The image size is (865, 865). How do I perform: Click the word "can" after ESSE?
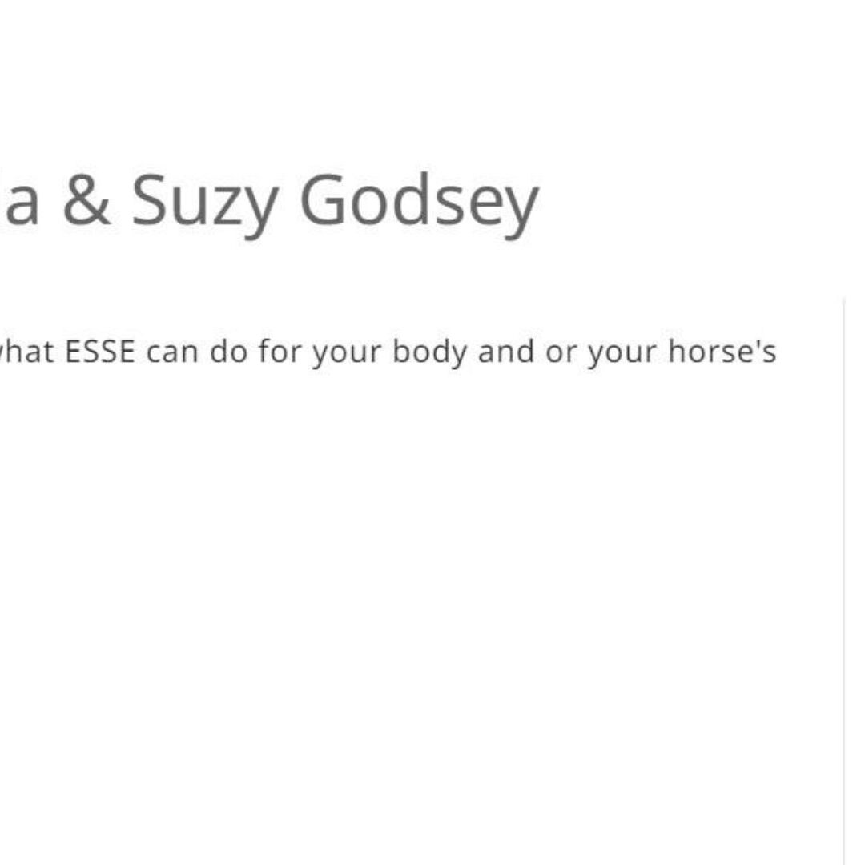[174, 352]
